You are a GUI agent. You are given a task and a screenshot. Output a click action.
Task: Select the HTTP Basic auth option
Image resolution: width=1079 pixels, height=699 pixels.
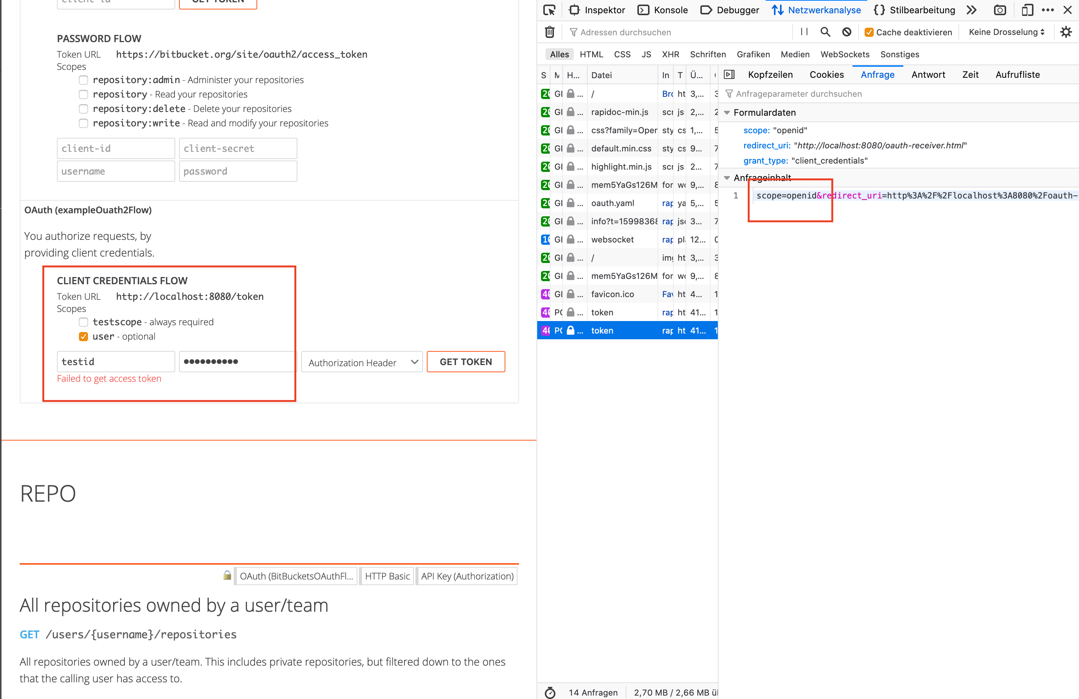[x=387, y=576]
